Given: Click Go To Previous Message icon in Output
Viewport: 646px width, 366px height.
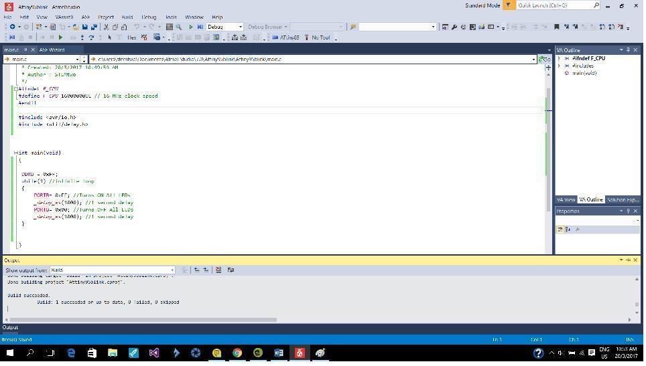Looking at the screenshot, I should tap(197, 270).
